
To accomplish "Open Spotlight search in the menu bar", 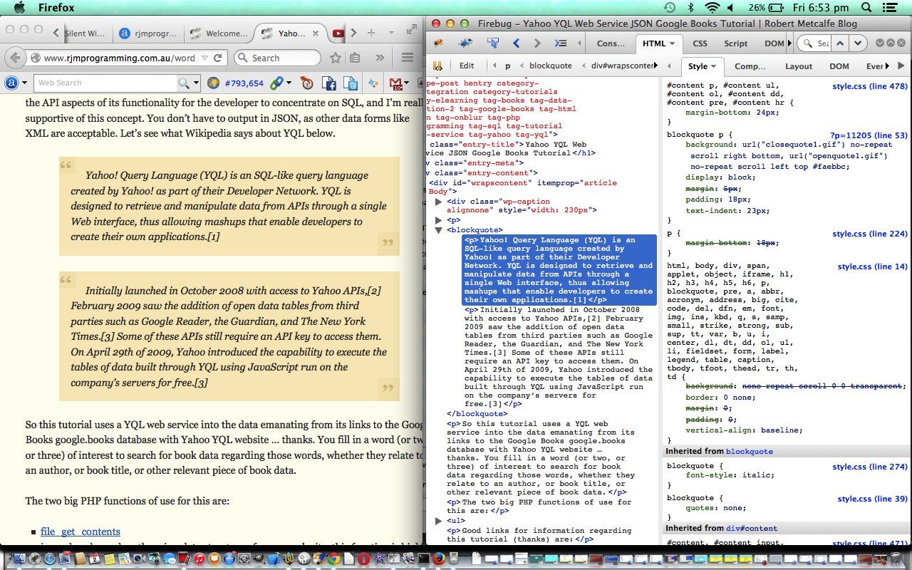I will coord(866,8).
